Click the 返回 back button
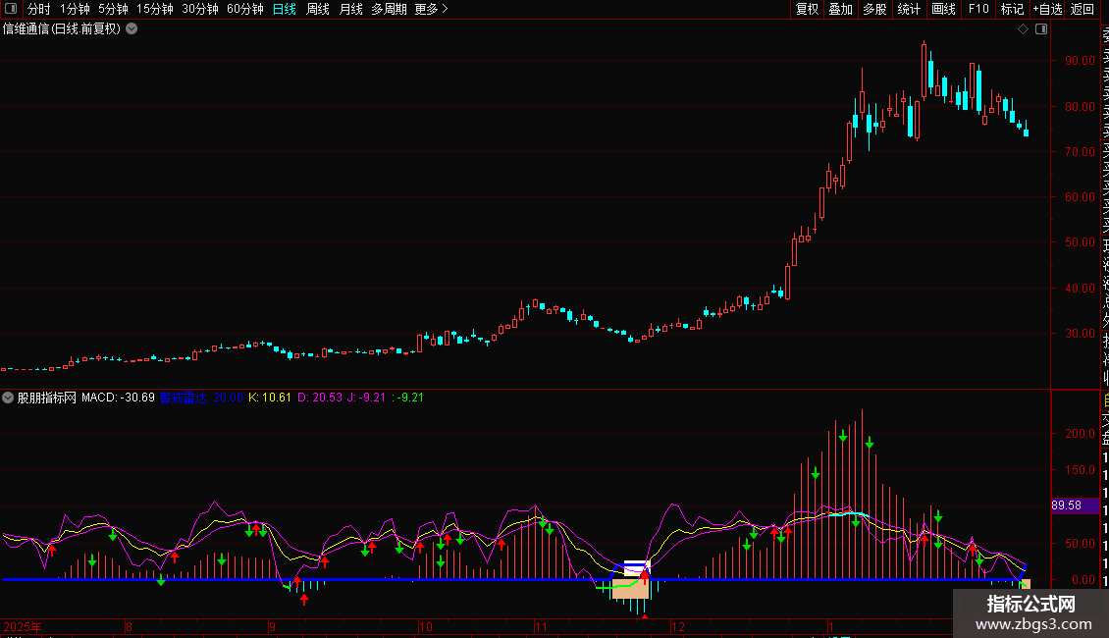This screenshot has width=1109, height=638. point(1082,9)
